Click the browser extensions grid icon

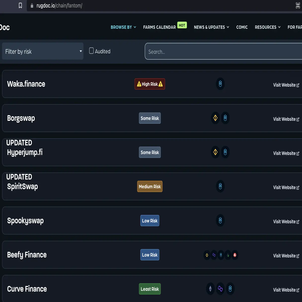click(x=298, y=6)
